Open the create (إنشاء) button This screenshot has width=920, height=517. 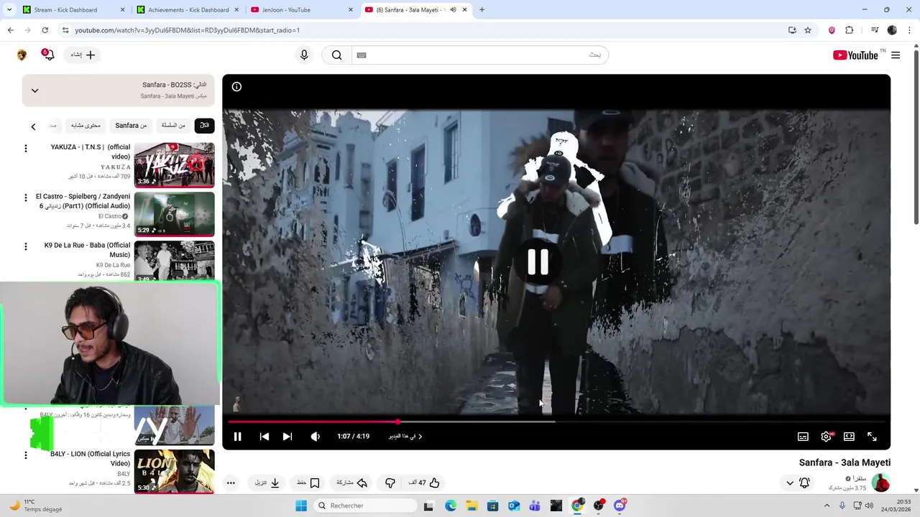coord(83,55)
